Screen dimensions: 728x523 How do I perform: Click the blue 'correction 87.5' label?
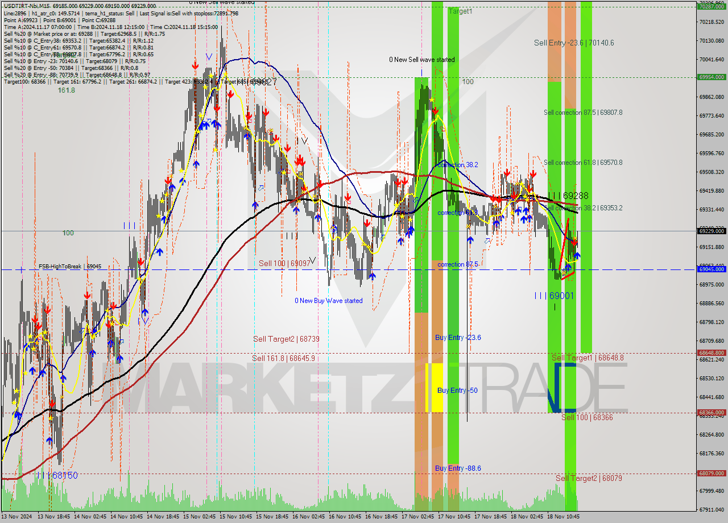point(458,265)
